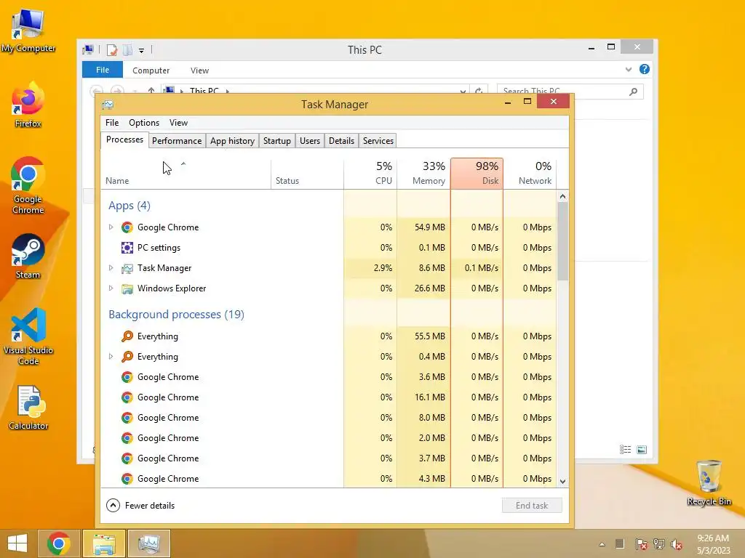Open address history dropdown in This PC
The image size is (745, 558).
click(x=463, y=91)
